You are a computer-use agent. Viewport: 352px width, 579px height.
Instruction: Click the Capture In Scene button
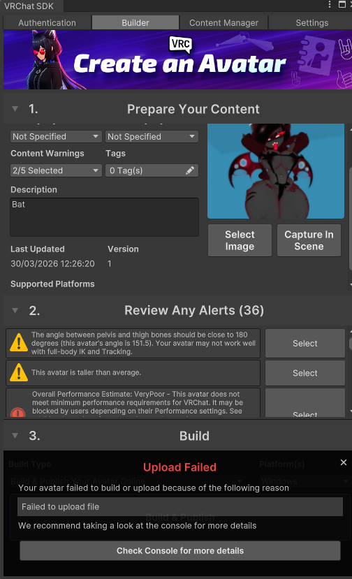[x=309, y=240]
